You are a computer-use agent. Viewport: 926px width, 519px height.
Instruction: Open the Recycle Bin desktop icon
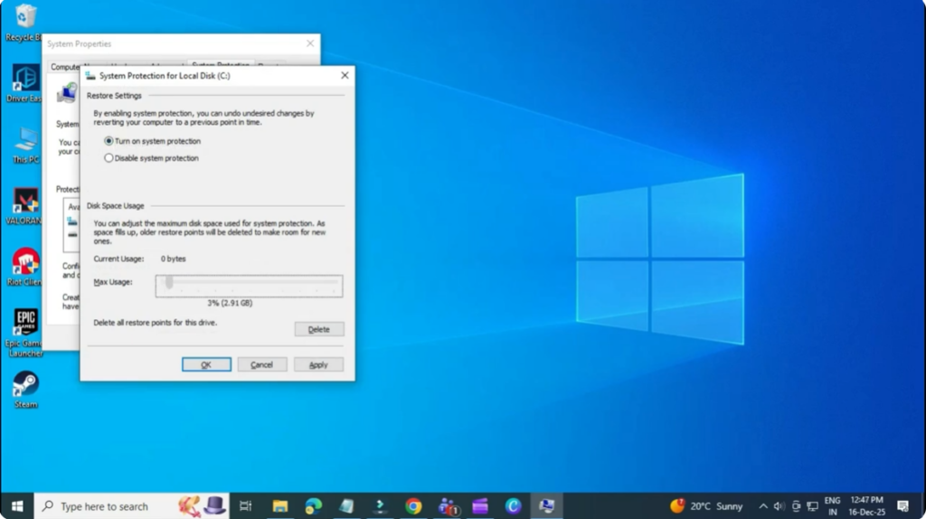coord(24,23)
